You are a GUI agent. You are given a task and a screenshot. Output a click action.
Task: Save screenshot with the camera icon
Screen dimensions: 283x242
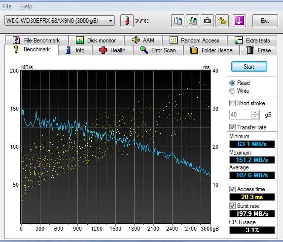(207, 21)
